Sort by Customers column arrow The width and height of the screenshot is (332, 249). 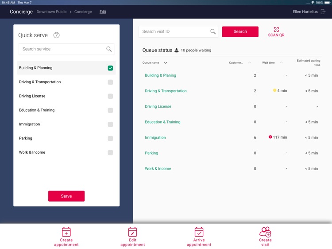[x=250, y=62]
